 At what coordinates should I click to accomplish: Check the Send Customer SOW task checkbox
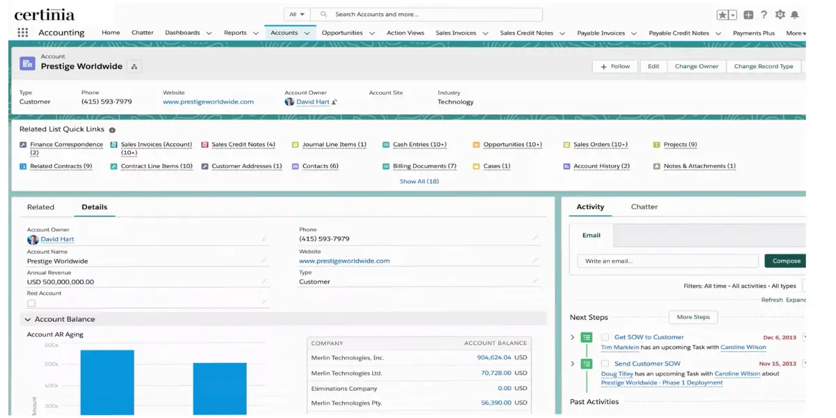(x=605, y=364)
